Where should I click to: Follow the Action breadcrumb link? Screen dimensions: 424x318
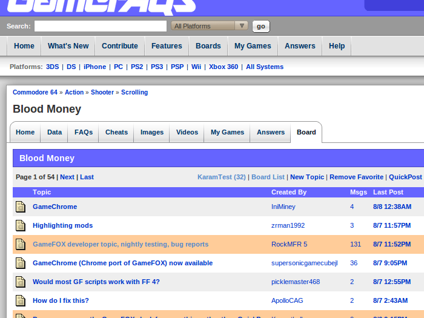[x=74, y=92]
